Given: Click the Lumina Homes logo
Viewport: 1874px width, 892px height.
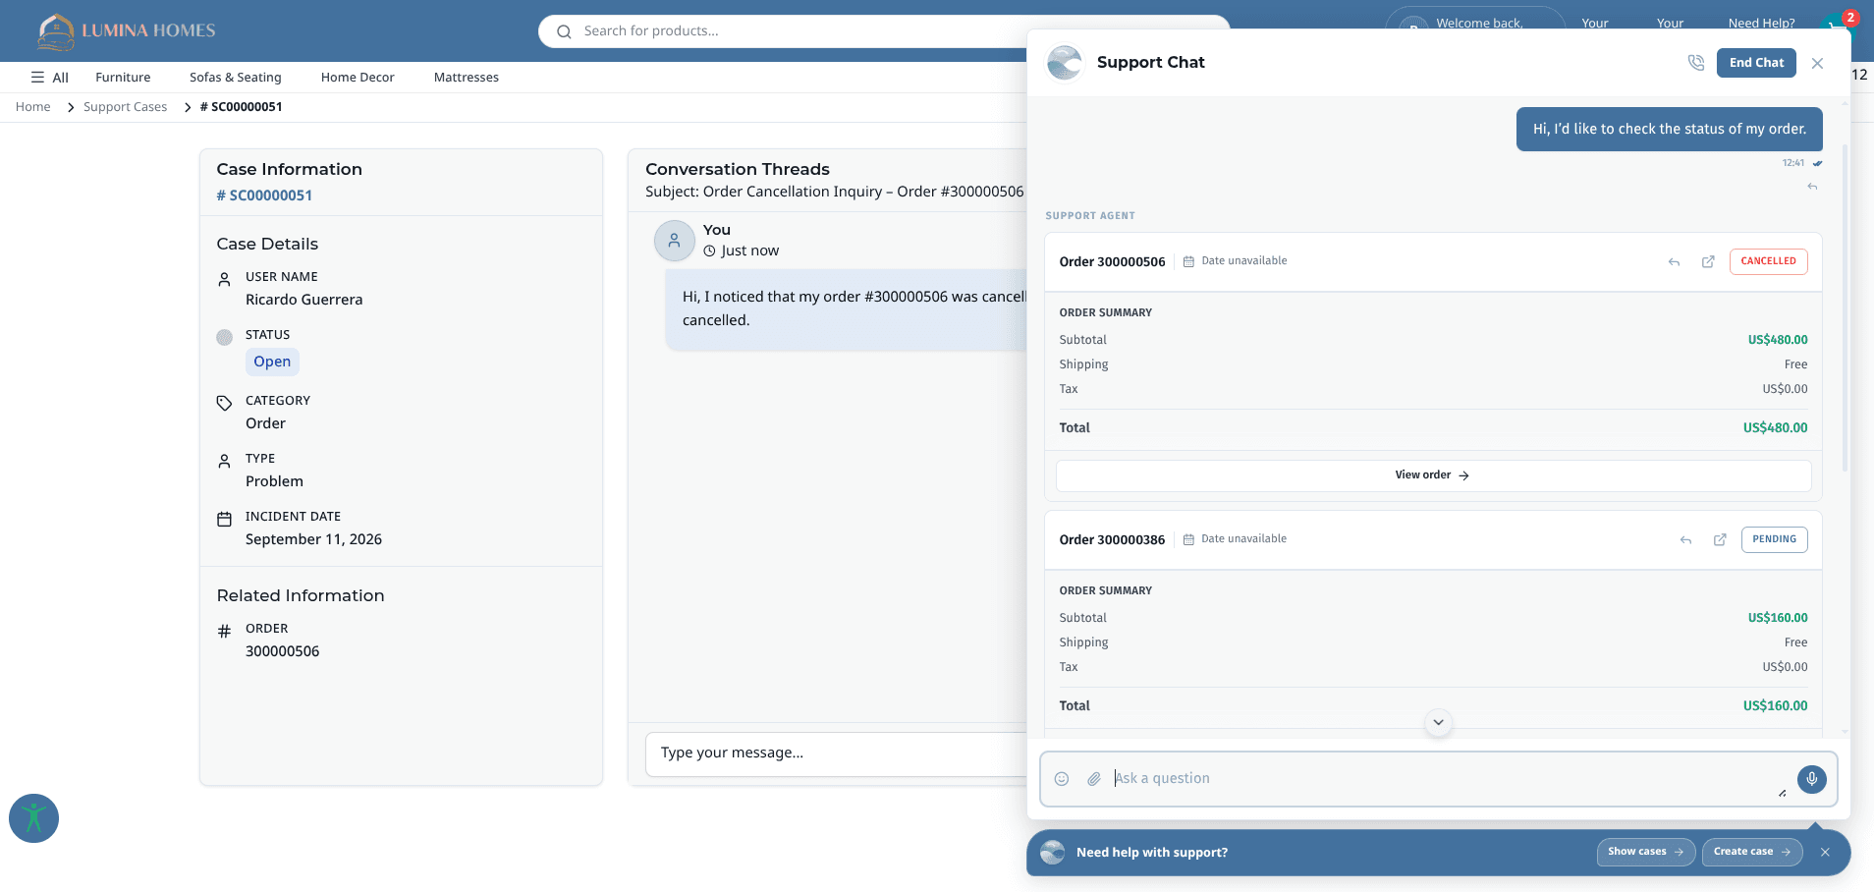Looking at the screenshot, I should (126, 30).
